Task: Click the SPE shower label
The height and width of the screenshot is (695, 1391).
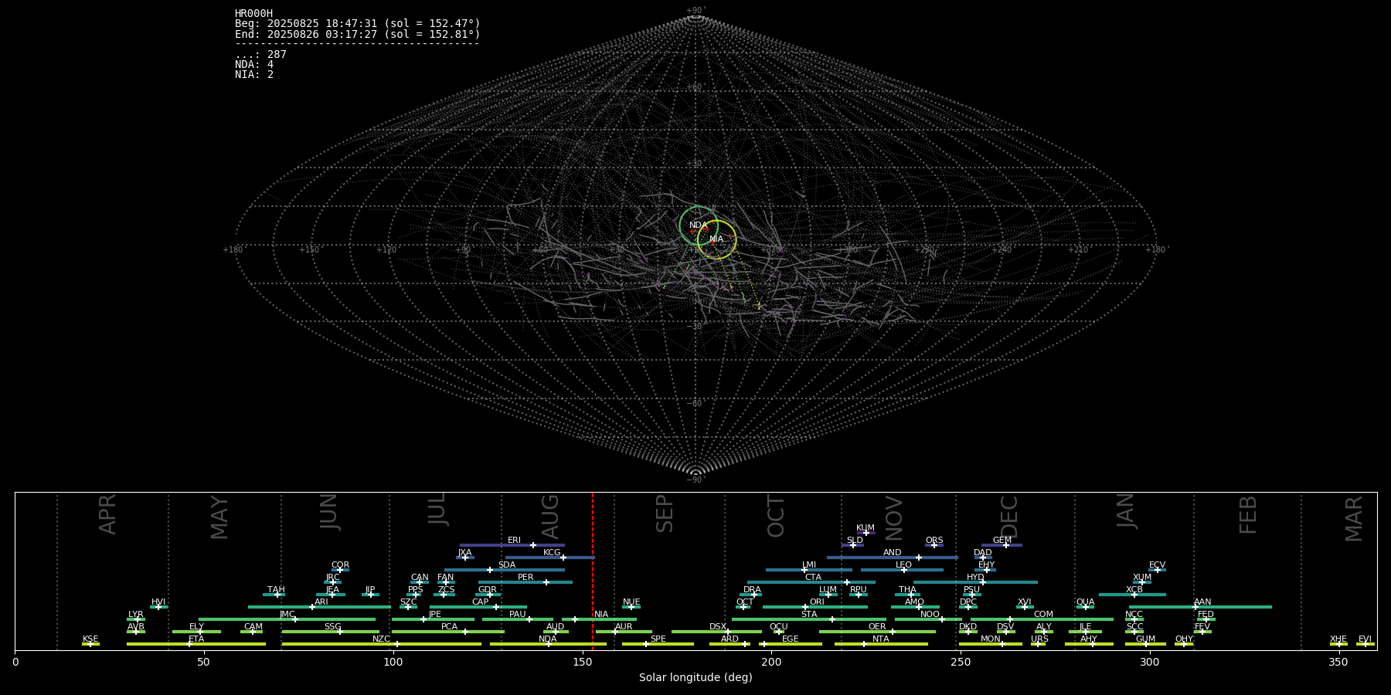Action: [658, 639]
